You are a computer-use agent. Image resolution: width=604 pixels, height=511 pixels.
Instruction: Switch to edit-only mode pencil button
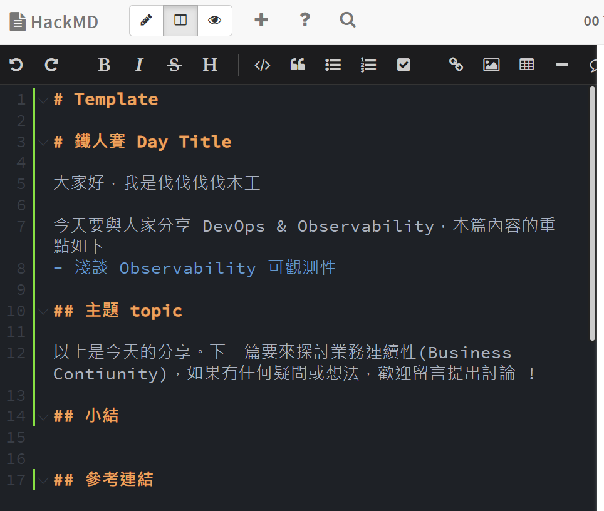point(147,21)
